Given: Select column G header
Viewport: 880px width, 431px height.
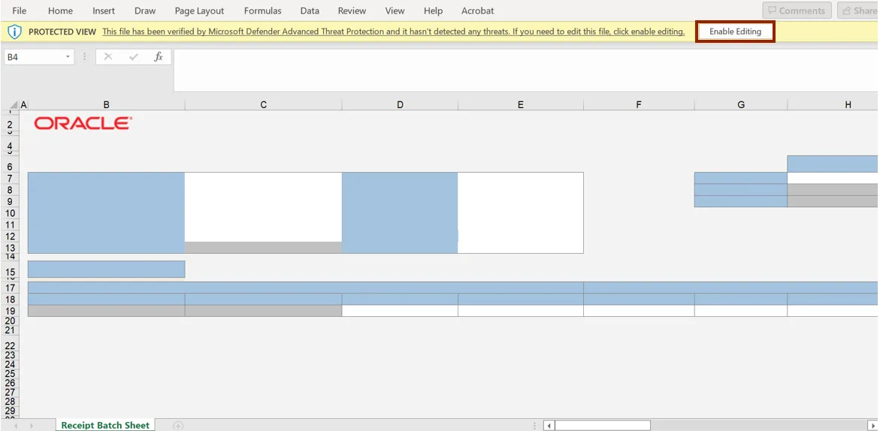Looking at the screenshot, I should point(741,105).
